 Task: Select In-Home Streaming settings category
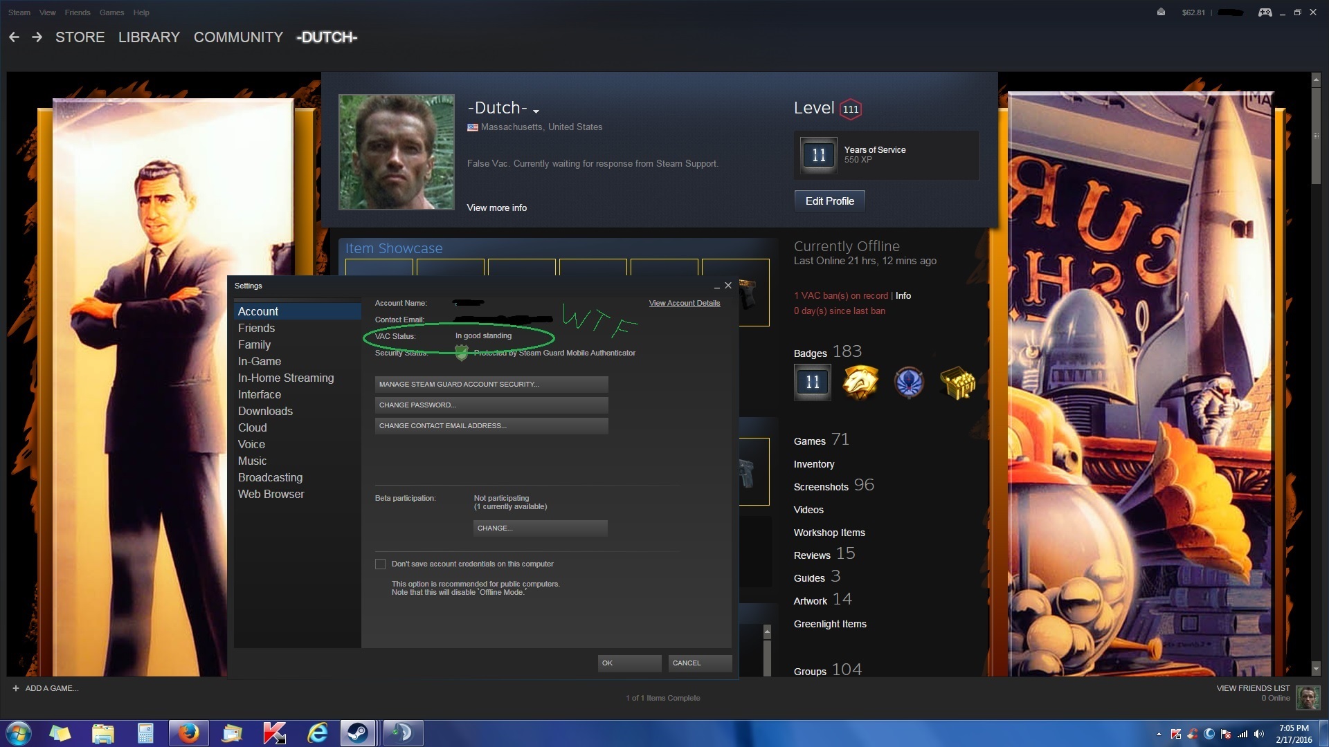[286, 378]
